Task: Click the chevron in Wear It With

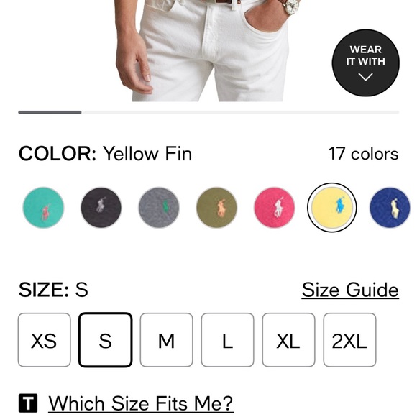Action: pyautogui.click(x=366, y=77)
